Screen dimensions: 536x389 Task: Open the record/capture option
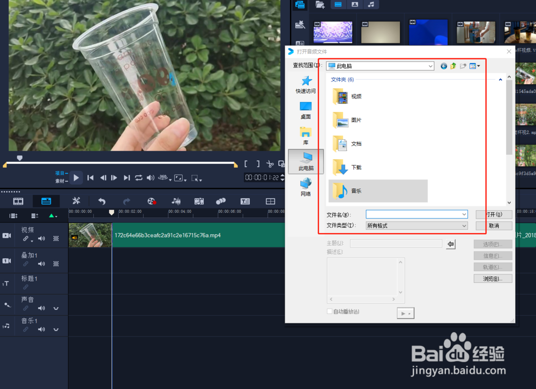point(152,201)
